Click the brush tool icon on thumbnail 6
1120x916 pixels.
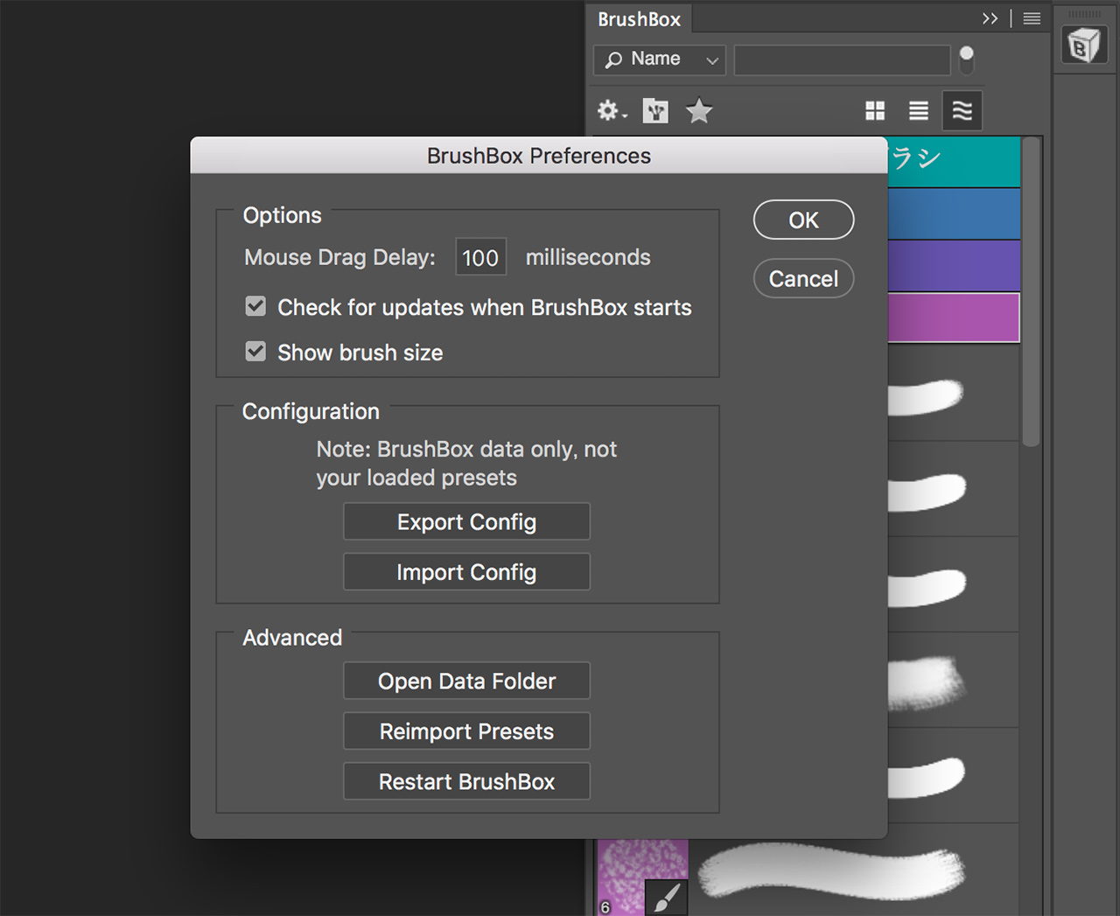click(x=666, y=897)
